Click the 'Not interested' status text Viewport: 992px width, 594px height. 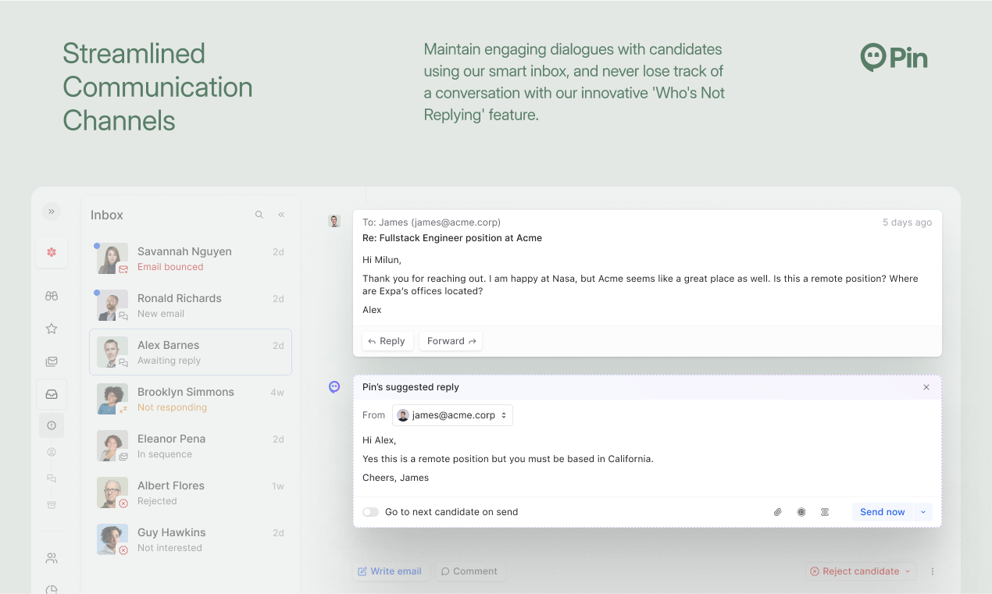(x=169, y=548)
